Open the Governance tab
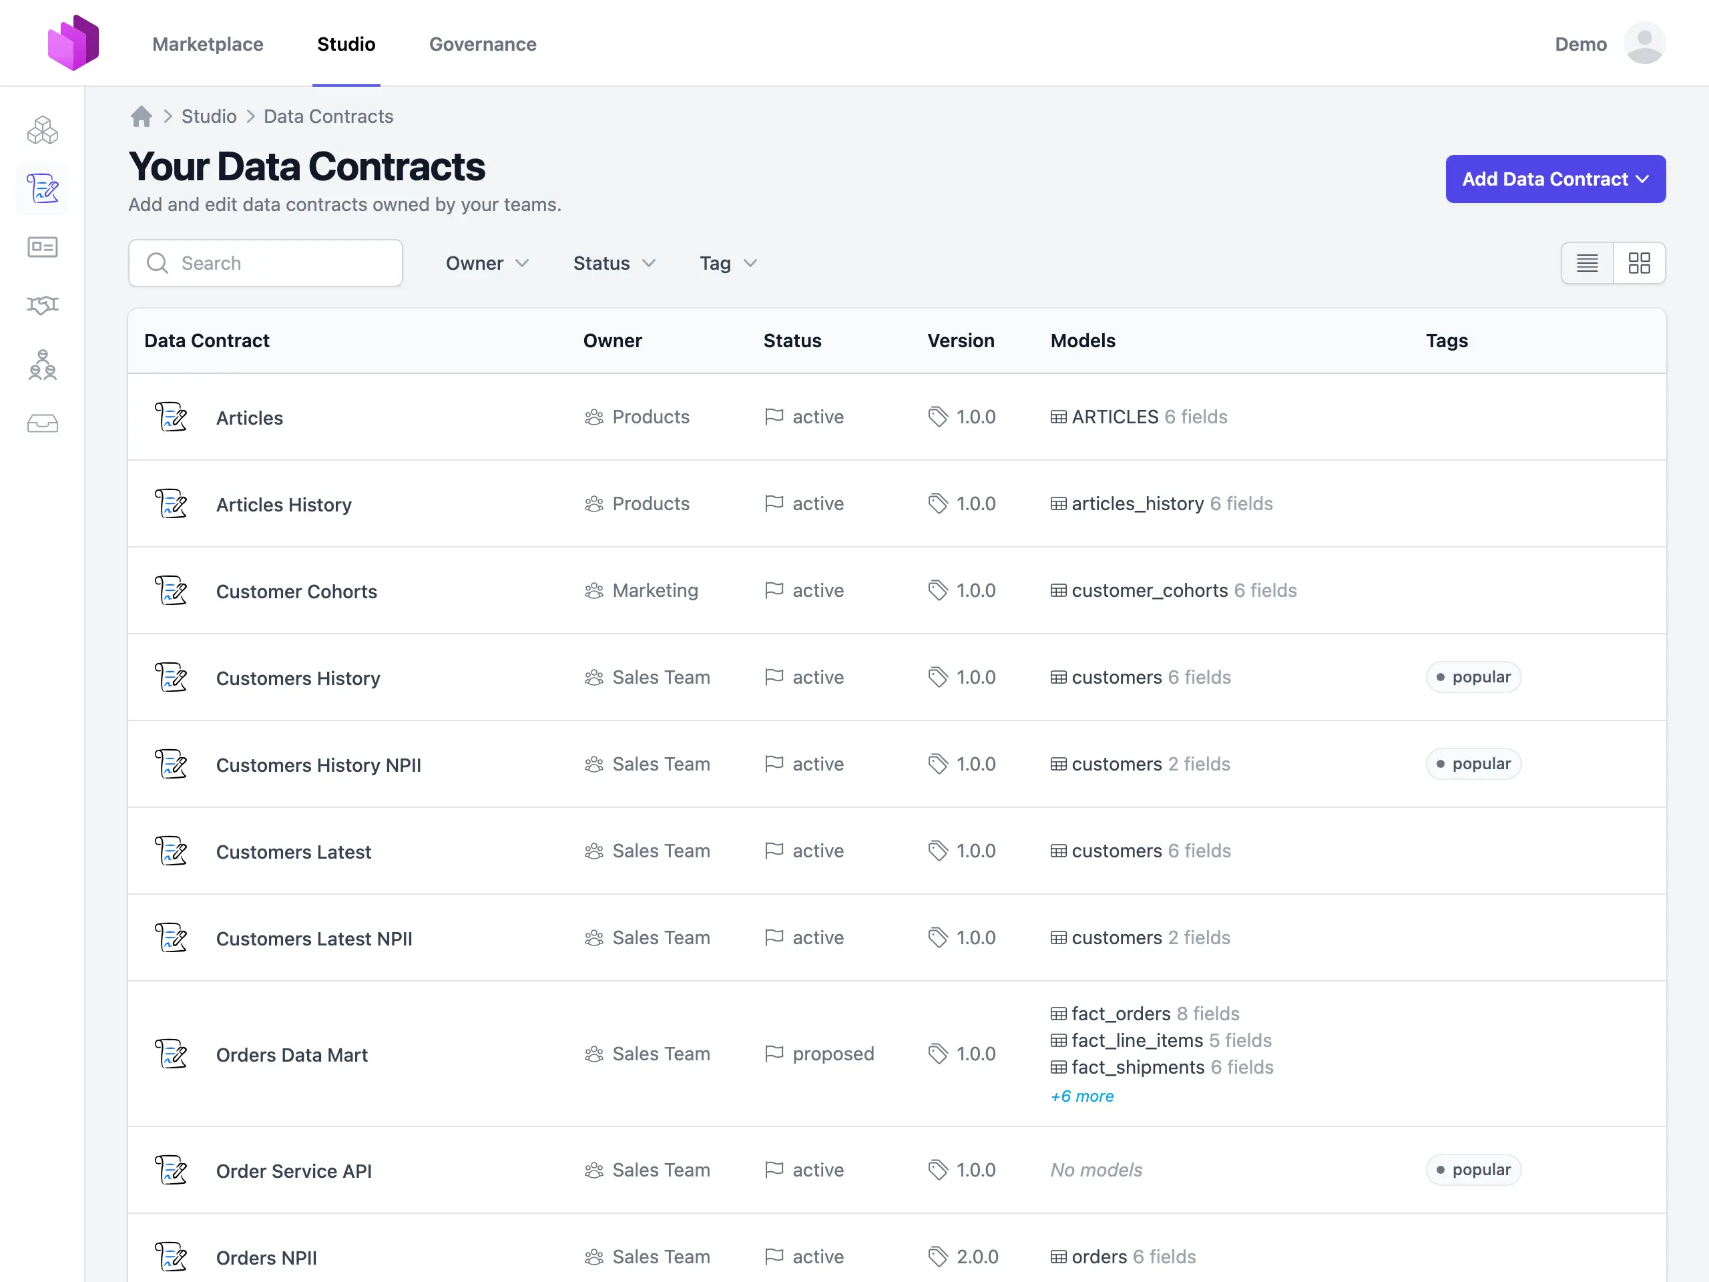 [482, 44]
